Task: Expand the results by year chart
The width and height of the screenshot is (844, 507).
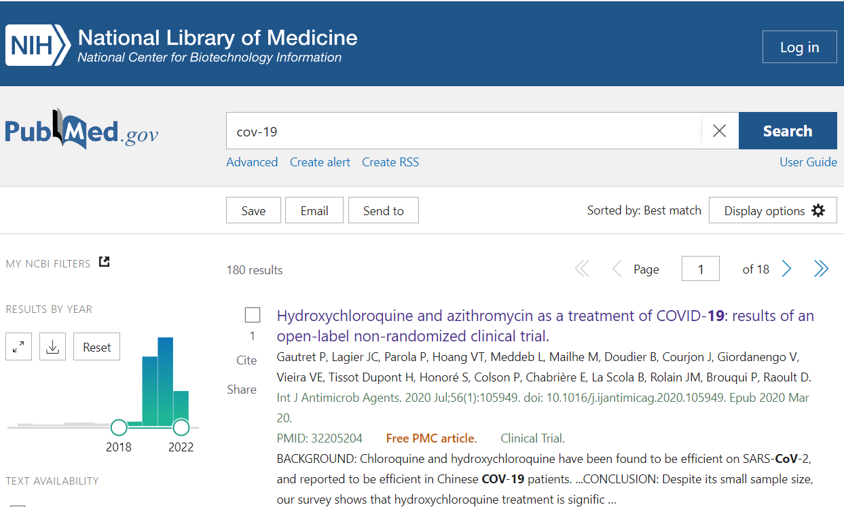Action: (19, 347)
